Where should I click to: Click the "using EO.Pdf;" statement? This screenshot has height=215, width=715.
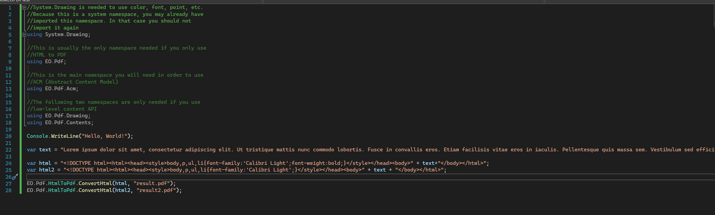click(x=46, y=61)
